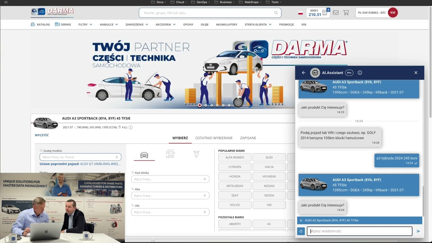Screen dimensions: 432x243
Task: Open the VIN menu item
Action: 304,25
